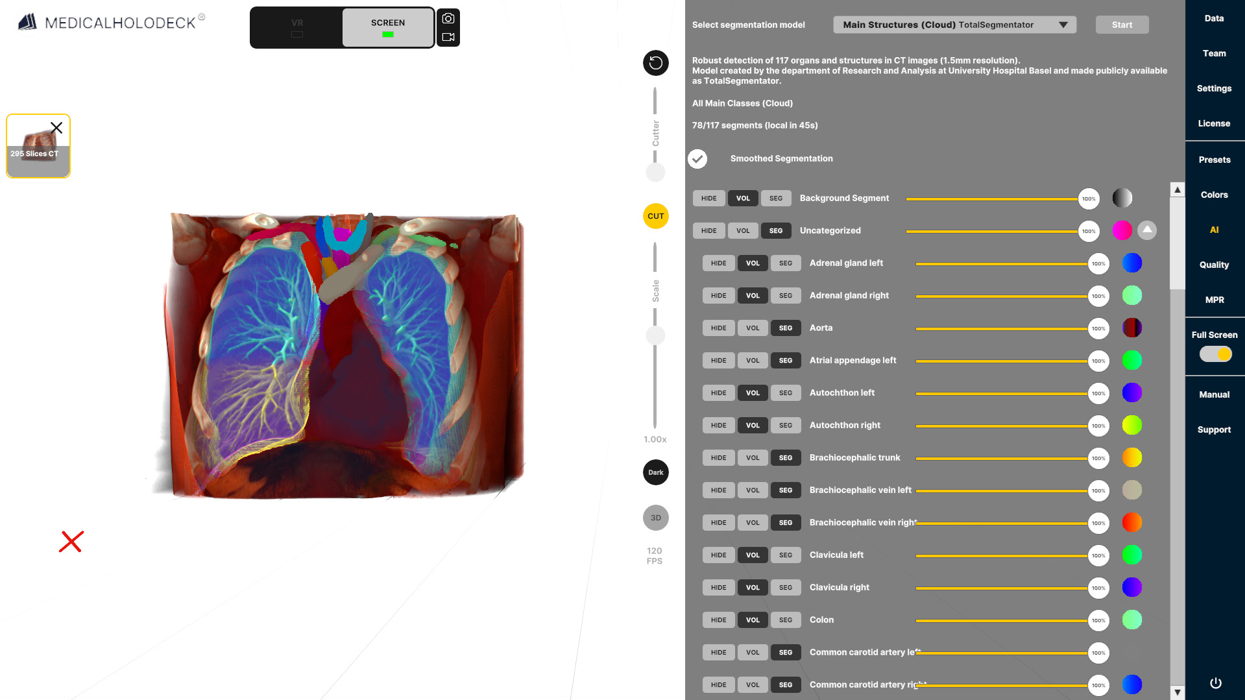Image resolution: width=1245 pixels, height=700 pixels.
Task: Click the scrollbar up arrow
Action: [1178, 189]
